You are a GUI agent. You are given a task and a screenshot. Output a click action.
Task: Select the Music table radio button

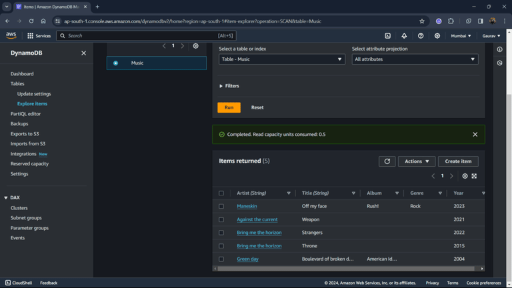click(115, 63)
